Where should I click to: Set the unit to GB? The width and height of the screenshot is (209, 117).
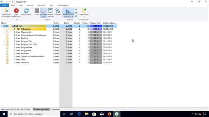(x=76, y=9)
